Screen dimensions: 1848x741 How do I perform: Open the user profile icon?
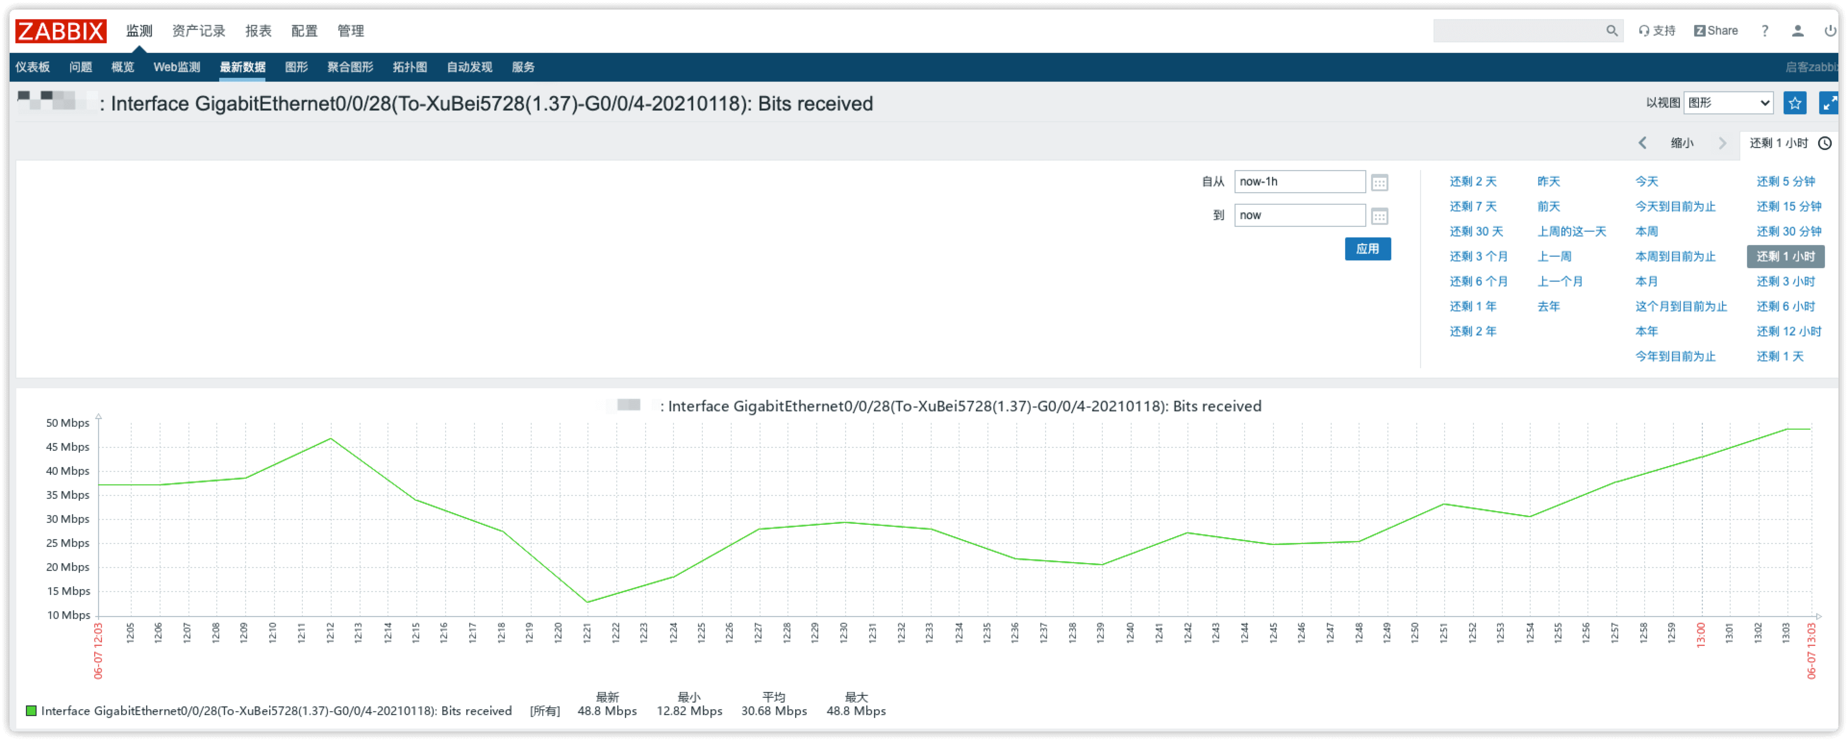tap(1797, 31)
